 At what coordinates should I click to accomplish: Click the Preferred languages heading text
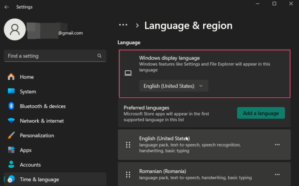(x=147, y=108)
